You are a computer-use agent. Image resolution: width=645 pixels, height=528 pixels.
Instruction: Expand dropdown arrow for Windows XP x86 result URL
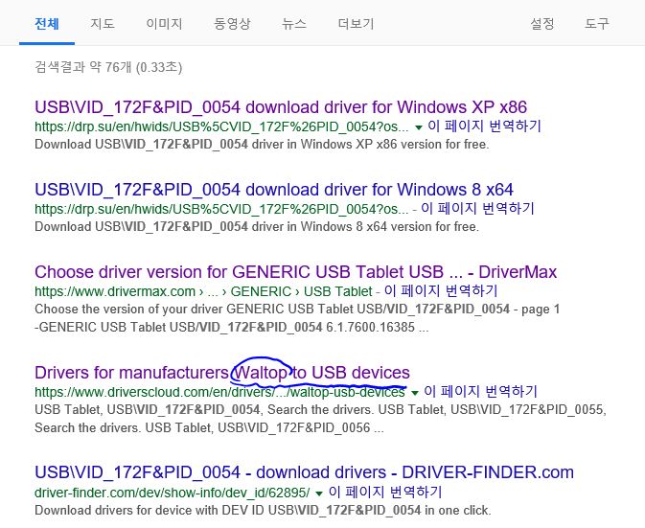419,127
